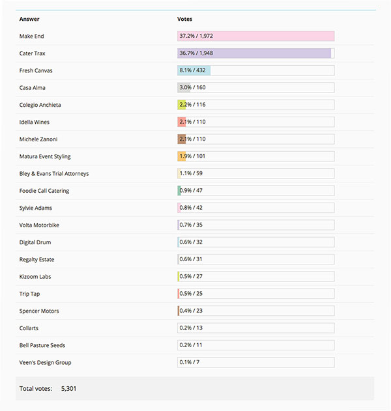Click Bley & Evans Trial Attorneys label
391x411 pixels.
(x=54, y=173)
